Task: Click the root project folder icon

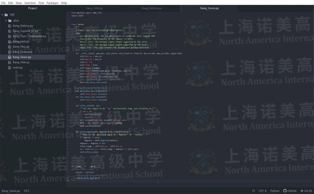Action: (x=6, y=15)
